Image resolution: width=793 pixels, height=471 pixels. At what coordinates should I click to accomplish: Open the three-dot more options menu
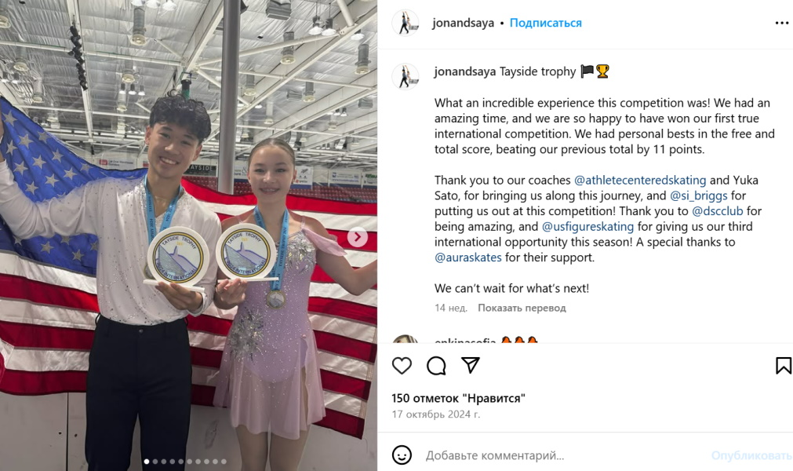click(x=782, y=23)
